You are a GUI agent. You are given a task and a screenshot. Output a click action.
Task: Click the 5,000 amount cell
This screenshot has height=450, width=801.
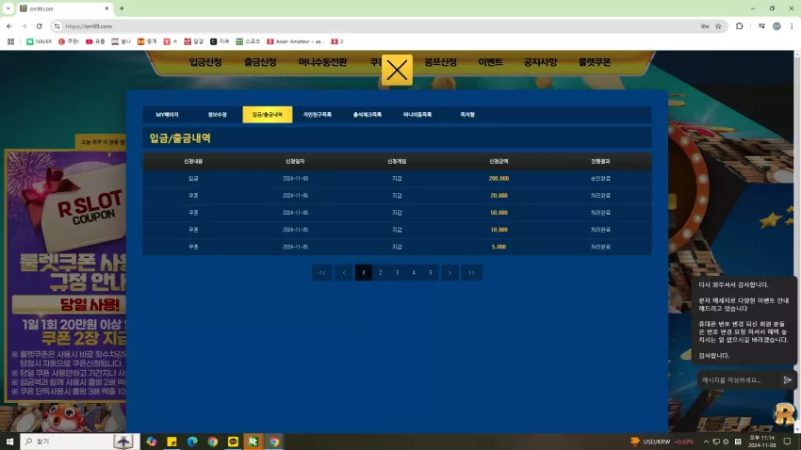coord(499,247)
